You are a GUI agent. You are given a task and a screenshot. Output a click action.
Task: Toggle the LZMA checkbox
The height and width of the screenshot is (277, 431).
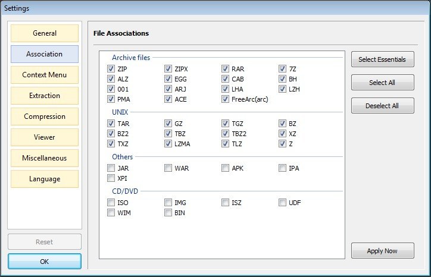(x=168, y=144)
